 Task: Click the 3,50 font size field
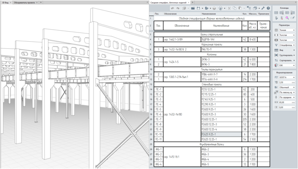pyautogui.click(x=287, y=83)
